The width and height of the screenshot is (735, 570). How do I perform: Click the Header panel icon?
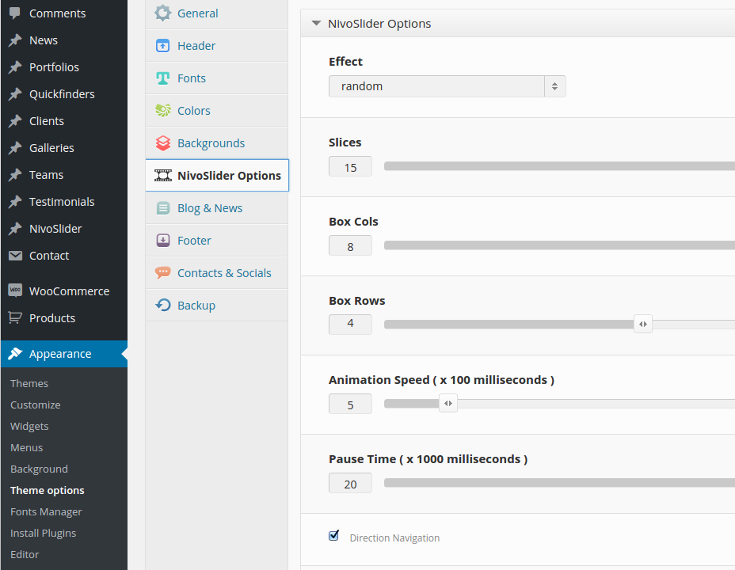pyautogui.click(x=163, y=46)
